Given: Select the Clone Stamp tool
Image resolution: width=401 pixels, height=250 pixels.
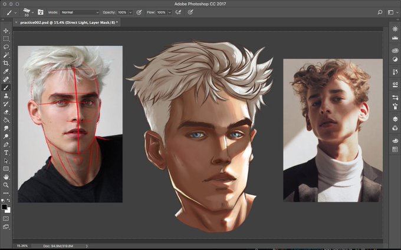Looking at the screenshot, I should (x=6, y=96).
